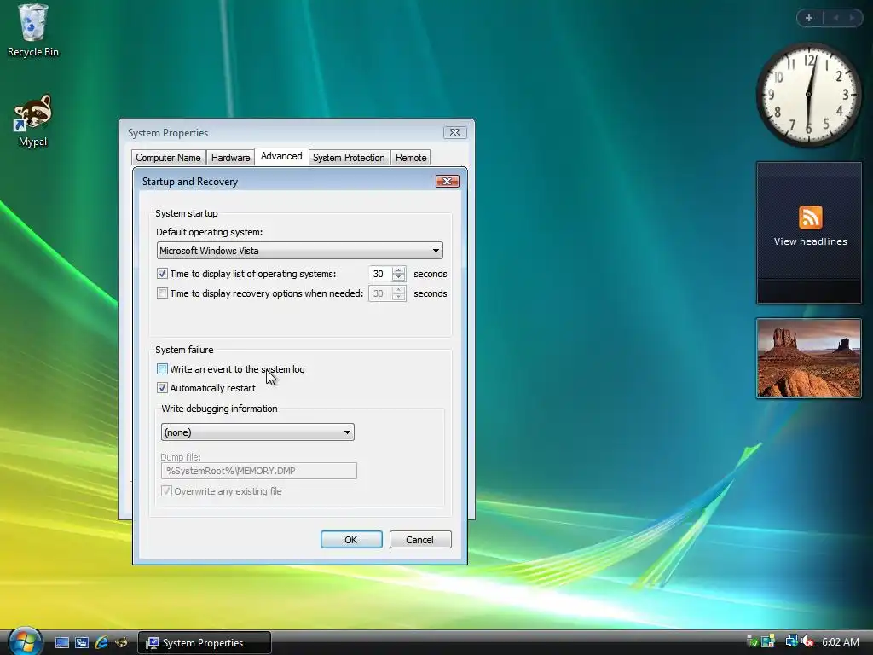Click the desert slideshow picture gadget
The height and width of the screenshot is (655, 873).
pos(808,358)
